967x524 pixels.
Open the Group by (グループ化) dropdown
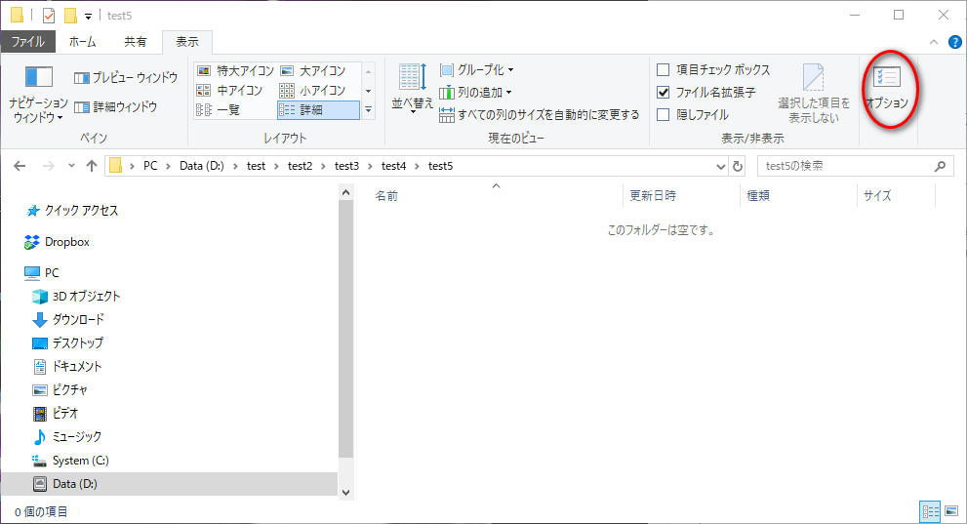(476, 70)
